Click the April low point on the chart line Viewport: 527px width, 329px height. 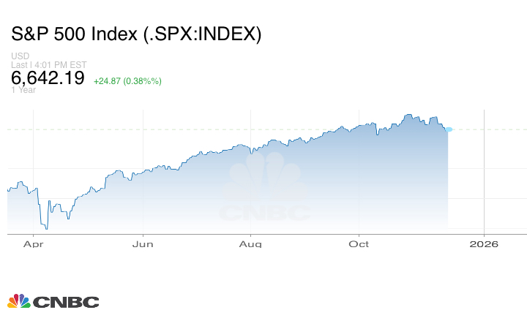pos(48,228)
